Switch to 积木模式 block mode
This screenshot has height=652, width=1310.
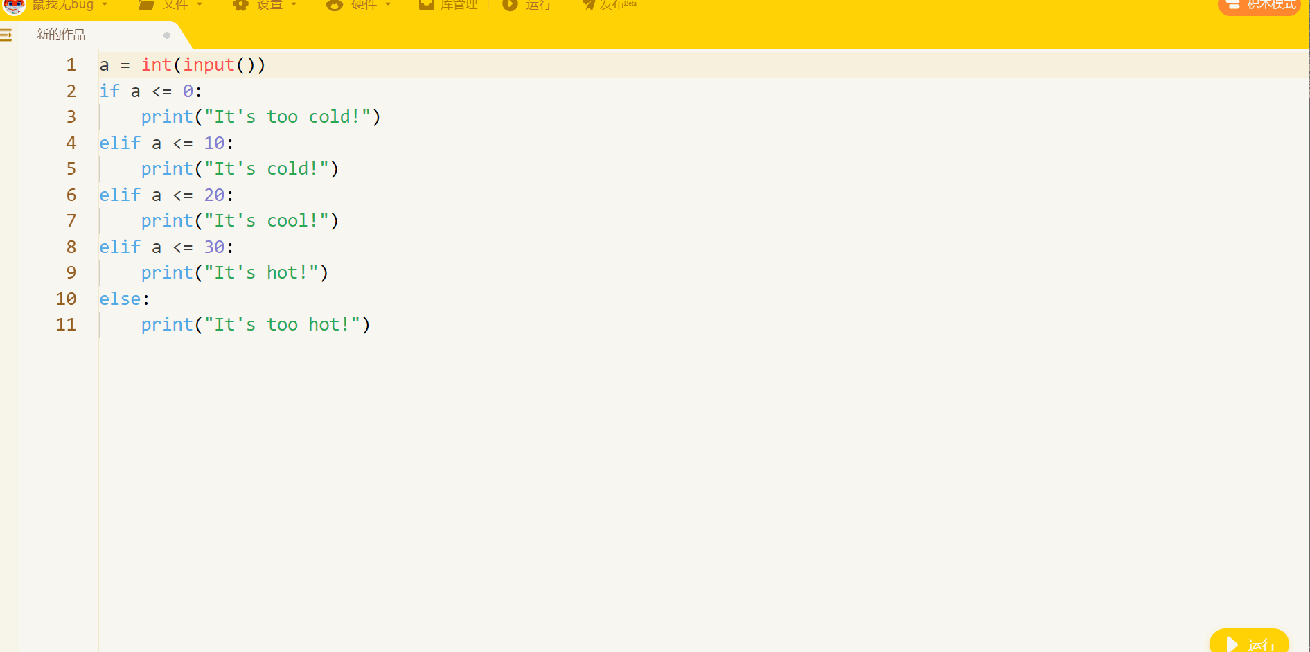(x=1259, y=6)
